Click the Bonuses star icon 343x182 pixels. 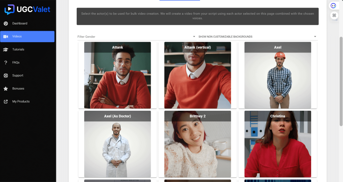pos(6,88)
